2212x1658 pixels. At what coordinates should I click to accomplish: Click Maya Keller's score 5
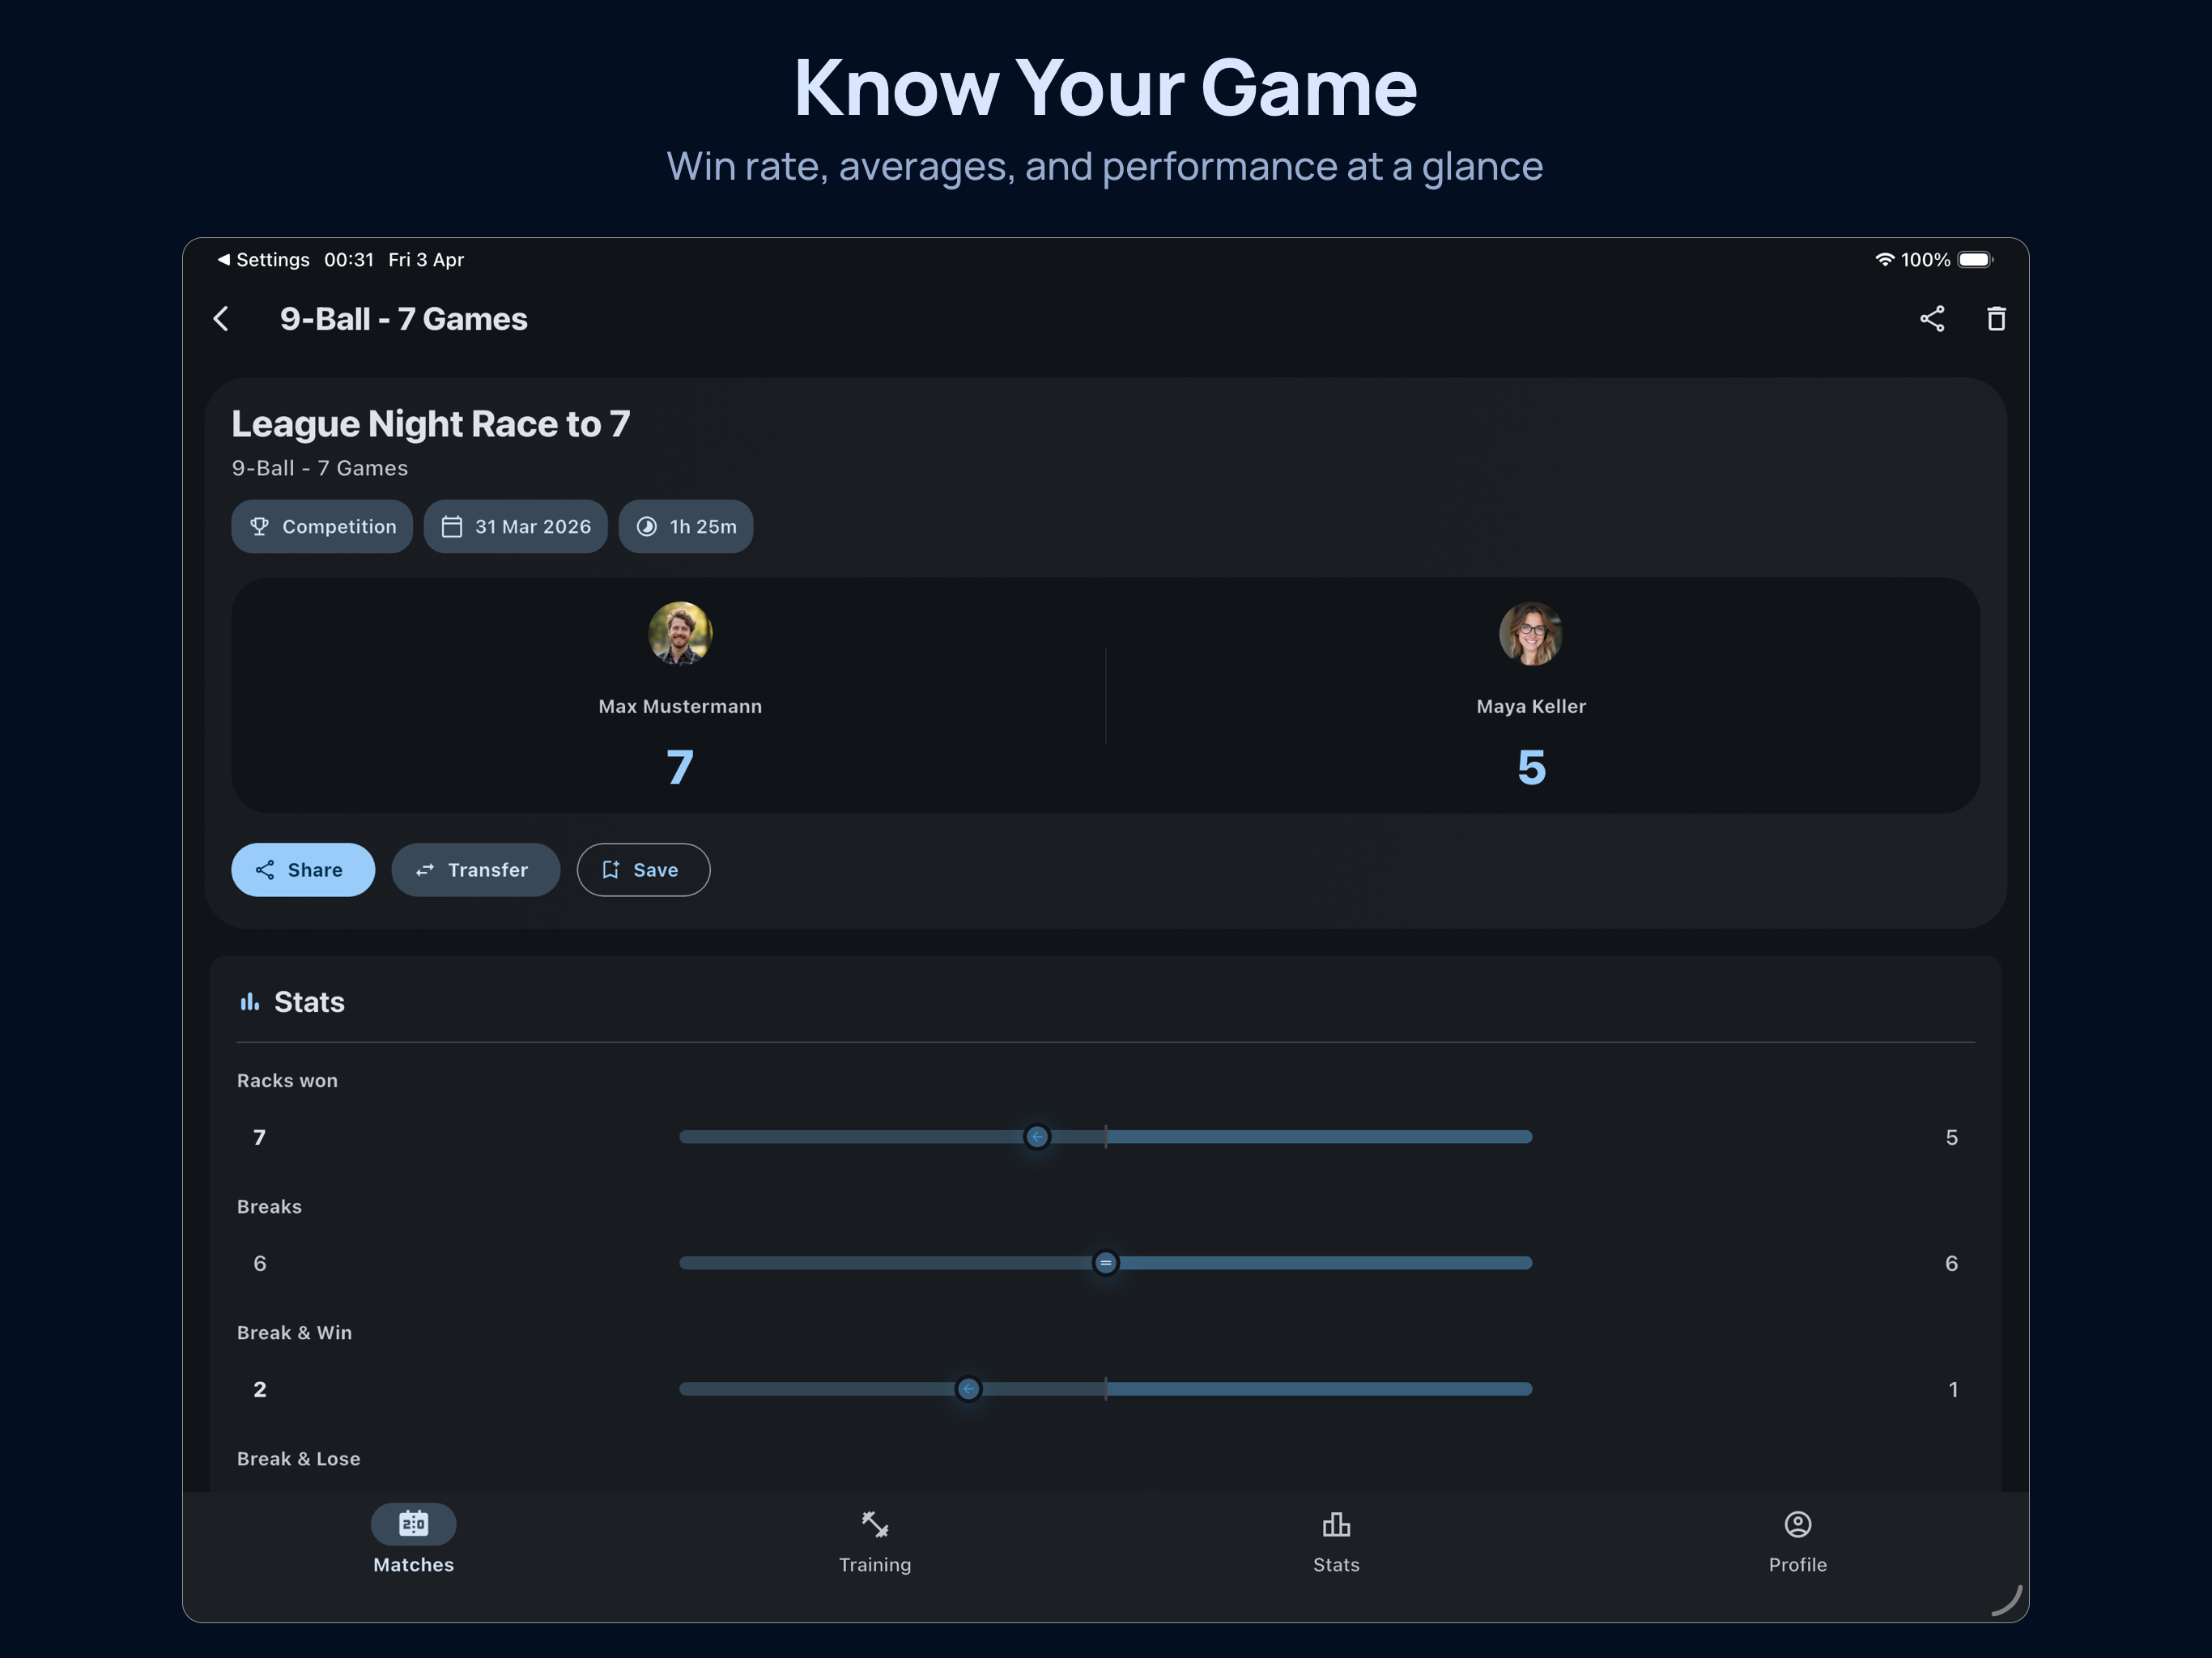(x=1531, y=768)
